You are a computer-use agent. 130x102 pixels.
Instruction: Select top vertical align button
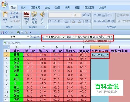(95, 15)
